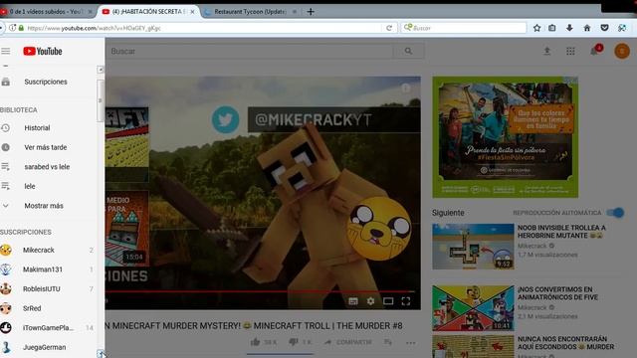637x358 pixels.
Task: Open the YouTube hamburger guide menu
Action: [x=6, y=51]
